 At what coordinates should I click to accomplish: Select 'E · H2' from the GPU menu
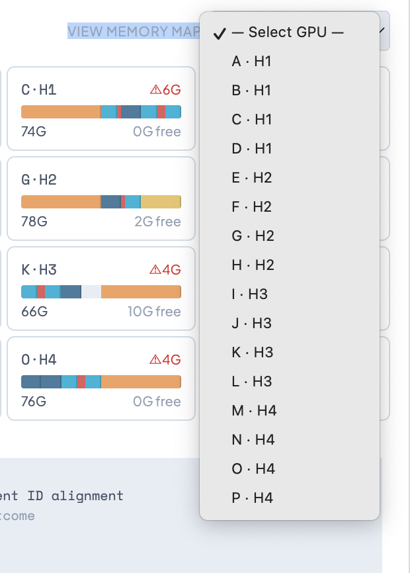[252, 178]
